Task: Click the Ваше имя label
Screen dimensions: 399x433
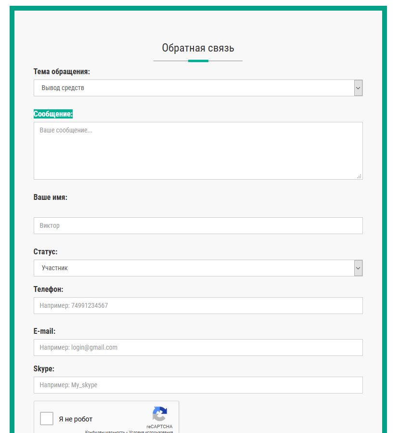Action: click(x=50, y=197)
